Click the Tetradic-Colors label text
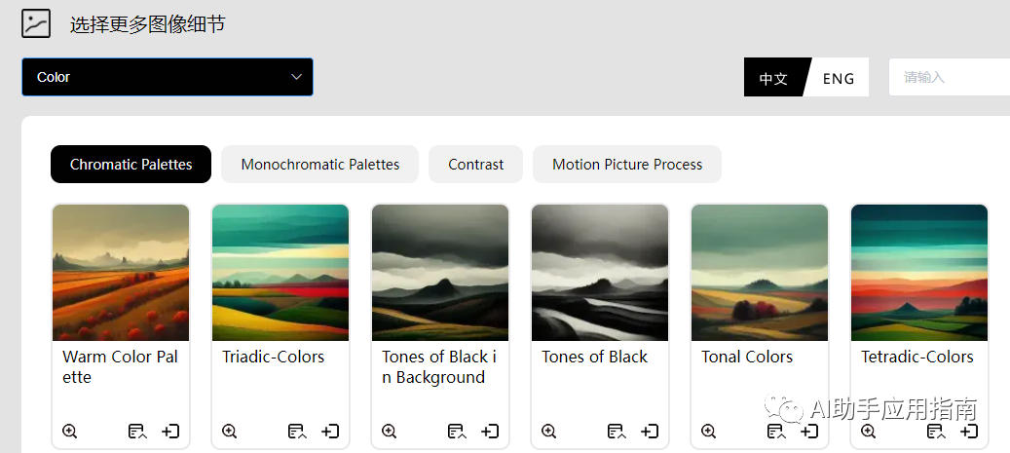Screen dimensions: 1010x453 (917, 357)
